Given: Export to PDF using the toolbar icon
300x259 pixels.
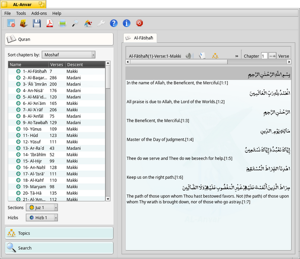Looking at the screenshot, I should click(x=50, y=23).
